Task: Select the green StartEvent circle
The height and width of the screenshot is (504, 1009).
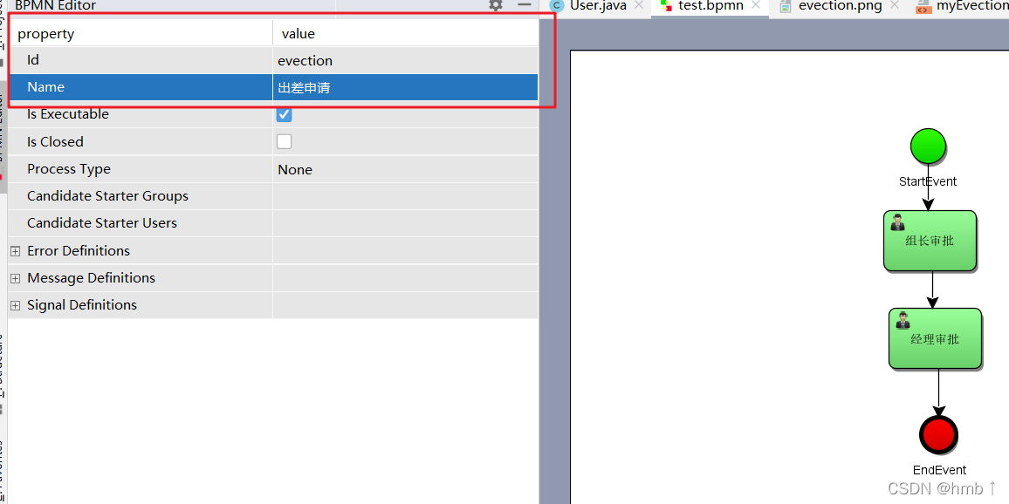Action: tap(928, 146)
